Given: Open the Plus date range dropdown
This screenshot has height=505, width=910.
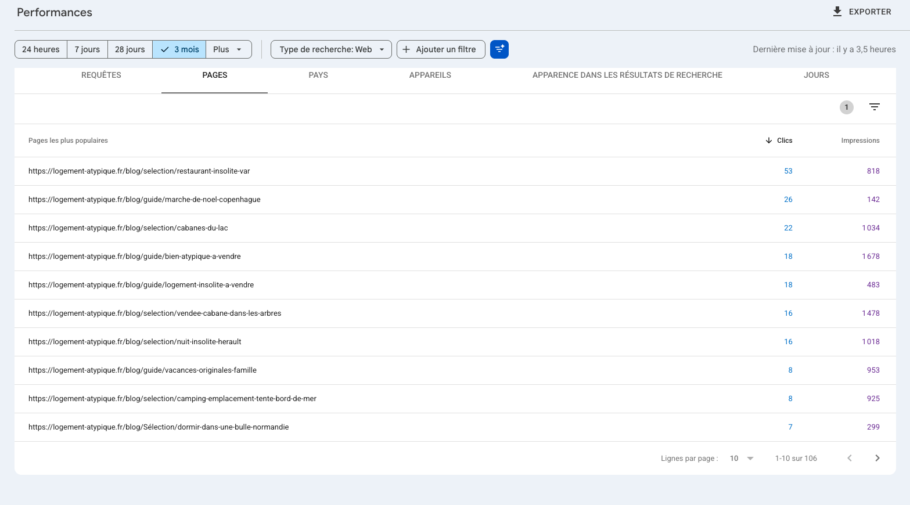Looking at the screenshot, I should click(x=228, y=49).
